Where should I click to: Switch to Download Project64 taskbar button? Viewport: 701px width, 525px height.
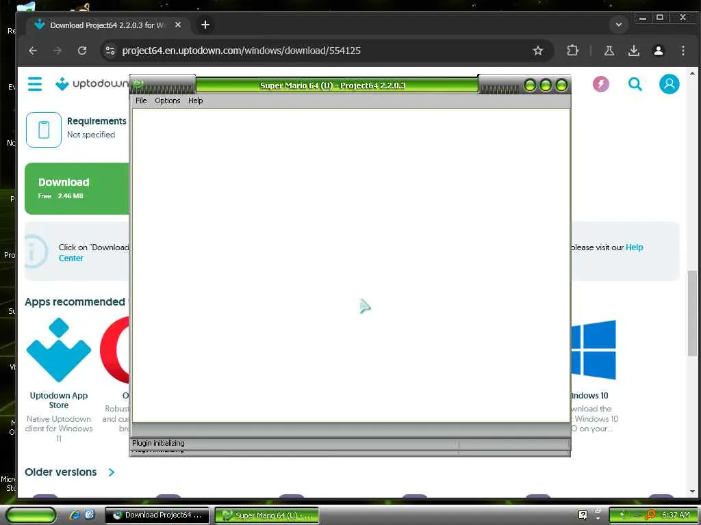click(157, 515)
